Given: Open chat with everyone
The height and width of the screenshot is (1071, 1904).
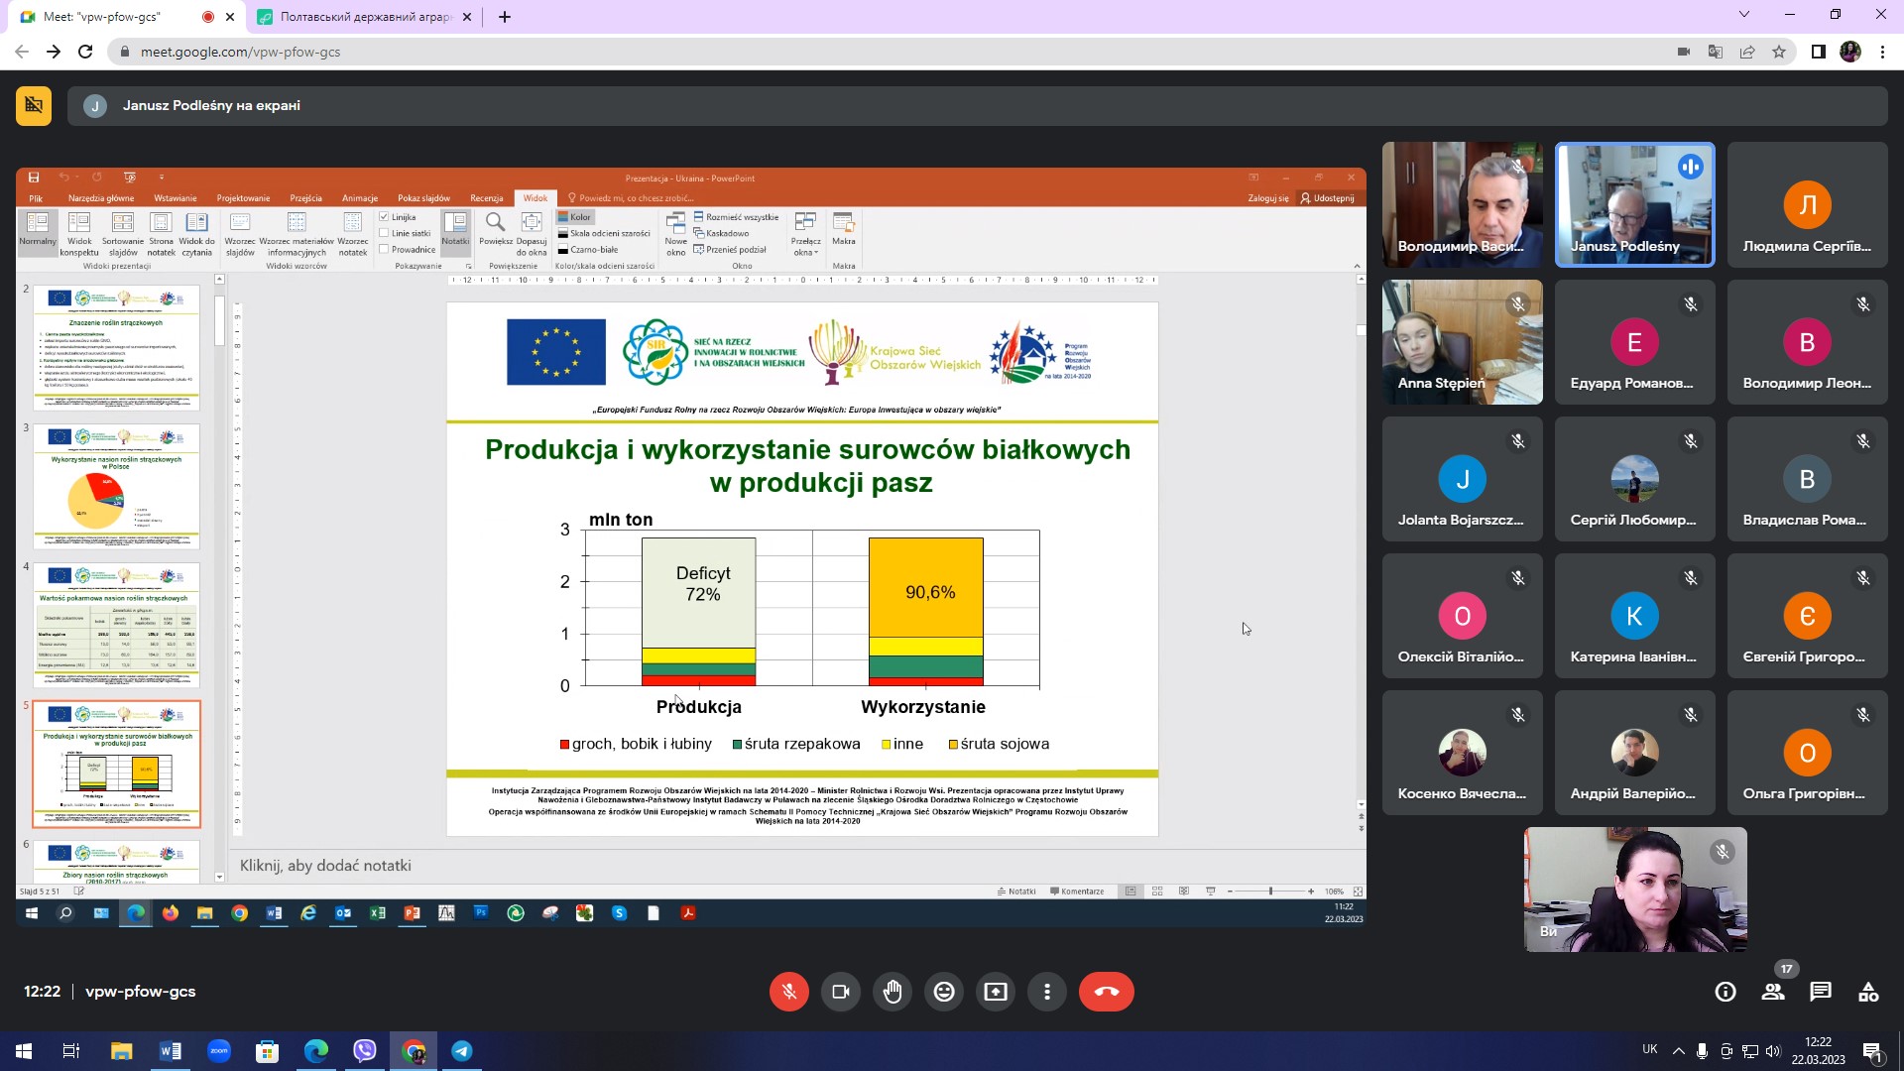Looking at the screenshot, I should click(x=1821, y=992).
